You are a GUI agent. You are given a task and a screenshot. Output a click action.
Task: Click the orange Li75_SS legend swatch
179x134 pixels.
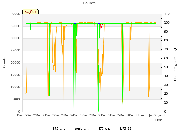(116, 129)
